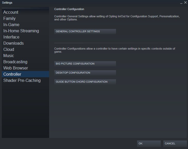Open the Cloud settings category
Image resolution: width=188 pixels, height=149 pixels.
point(9,49)
